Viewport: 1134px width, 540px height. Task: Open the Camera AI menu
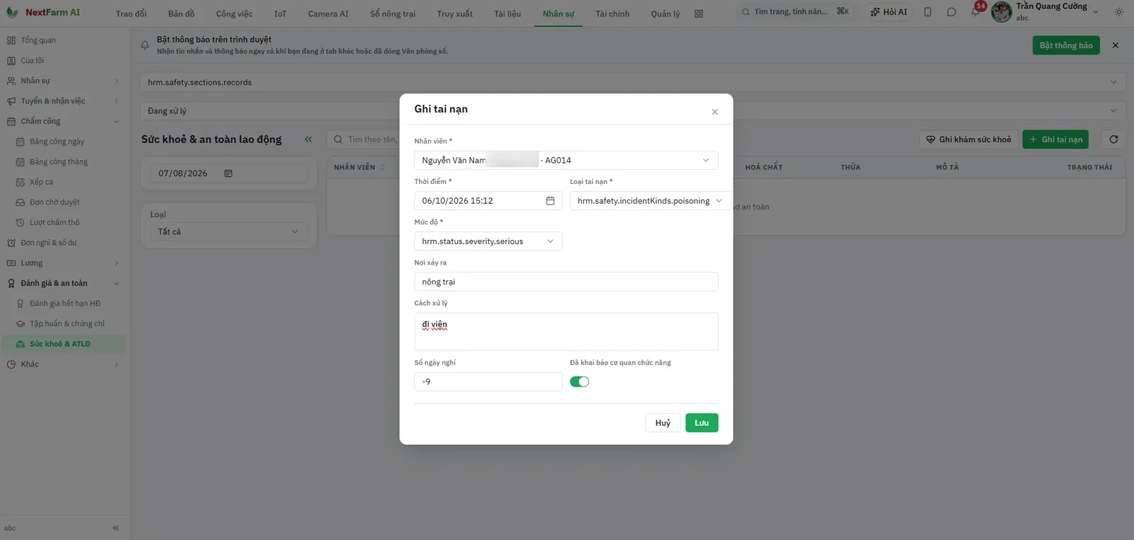click(328, 13)
